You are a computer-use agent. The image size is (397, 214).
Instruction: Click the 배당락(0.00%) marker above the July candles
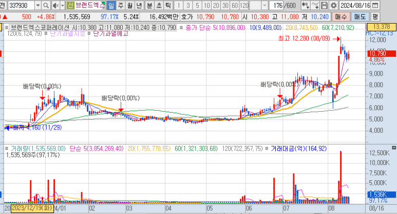click(279, 84)
